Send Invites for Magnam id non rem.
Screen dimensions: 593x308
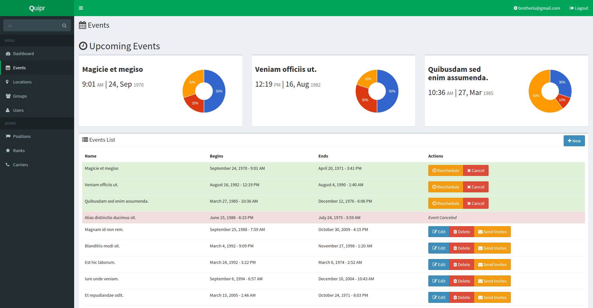tap(492, 232)
